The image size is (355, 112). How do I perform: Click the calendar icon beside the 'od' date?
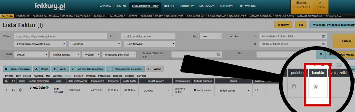pos(323,36)
